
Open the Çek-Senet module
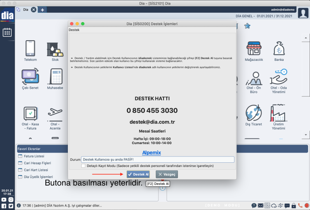pyautogui.click(x=30, y=77)
